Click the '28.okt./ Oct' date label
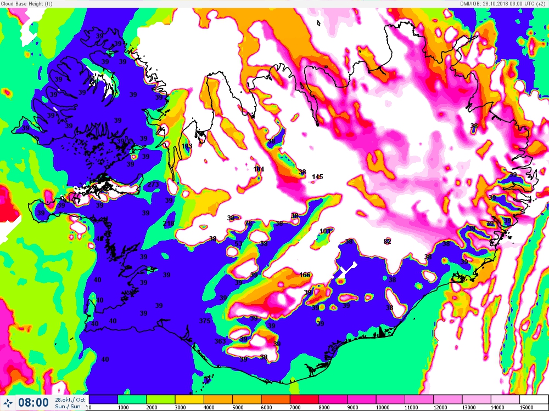This screenshot has width=549, height=411. (x=70, y=399)
